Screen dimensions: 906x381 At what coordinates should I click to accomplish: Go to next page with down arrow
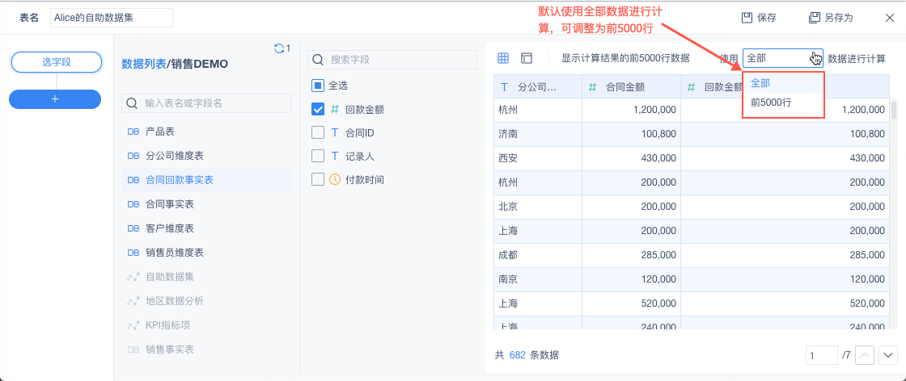pyautogui.click(x=887, y=354)
